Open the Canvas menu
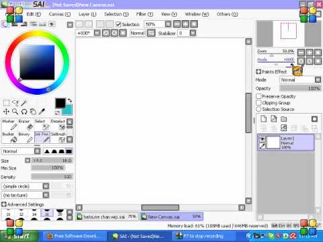Screen dimensions: 323x242 [x=60, y=14]
